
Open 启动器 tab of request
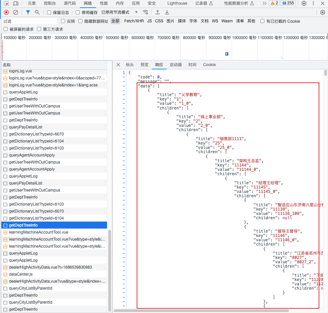pos(176,65)
